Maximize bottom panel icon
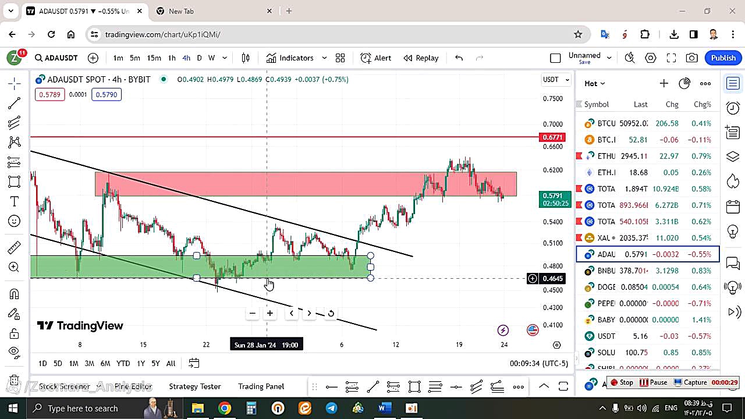745x419 pixels. click(x=563, y=386)
